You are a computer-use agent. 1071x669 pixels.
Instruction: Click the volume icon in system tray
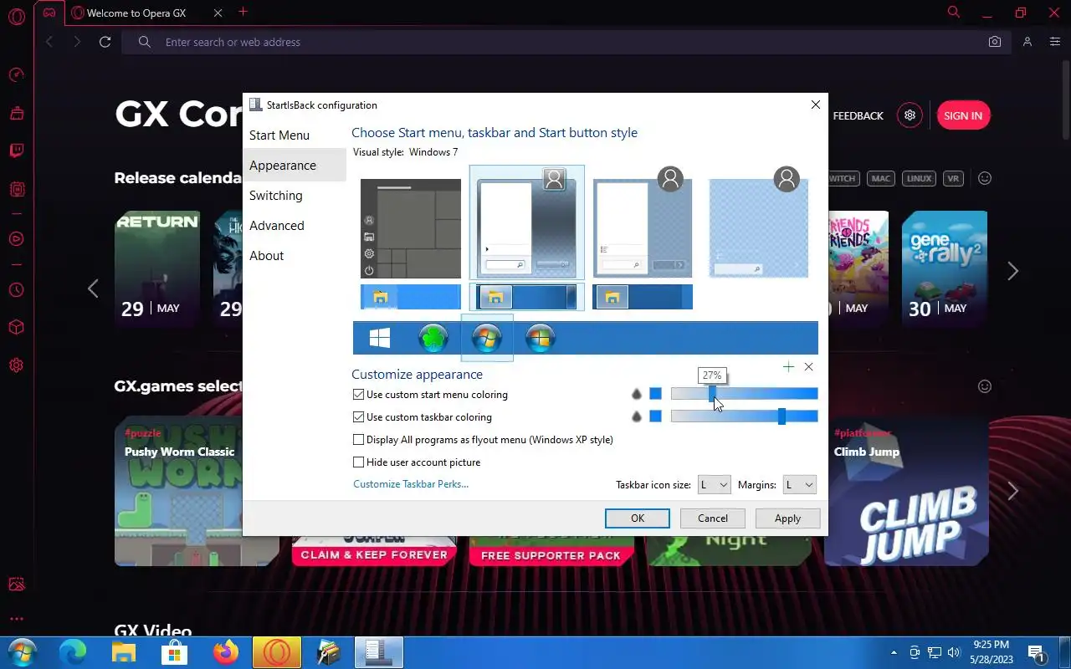click(955, 652)
